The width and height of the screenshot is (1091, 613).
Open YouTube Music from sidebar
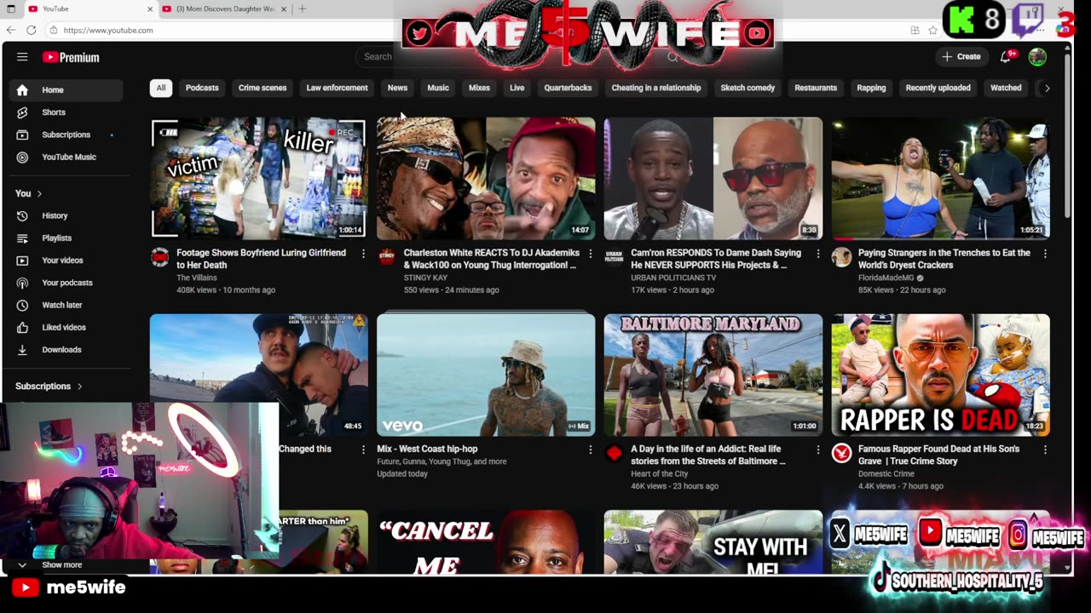point(66,157)
